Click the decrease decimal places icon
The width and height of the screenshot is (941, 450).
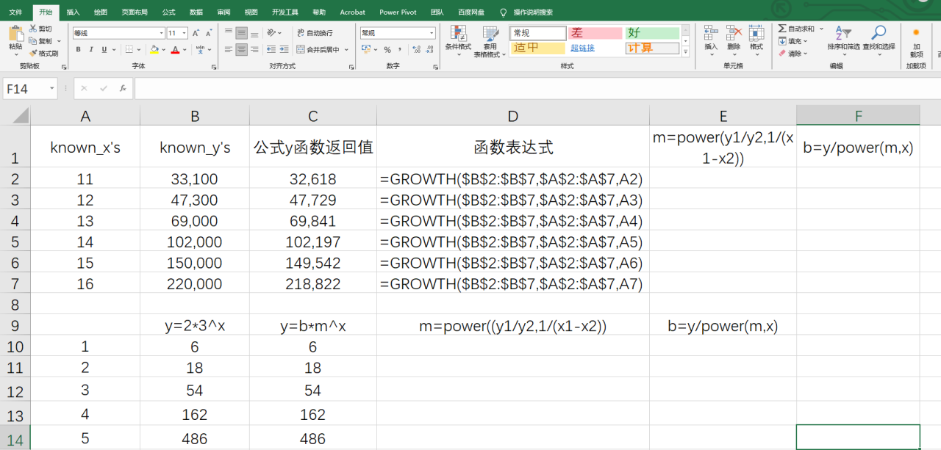click(x=429, y=50)
